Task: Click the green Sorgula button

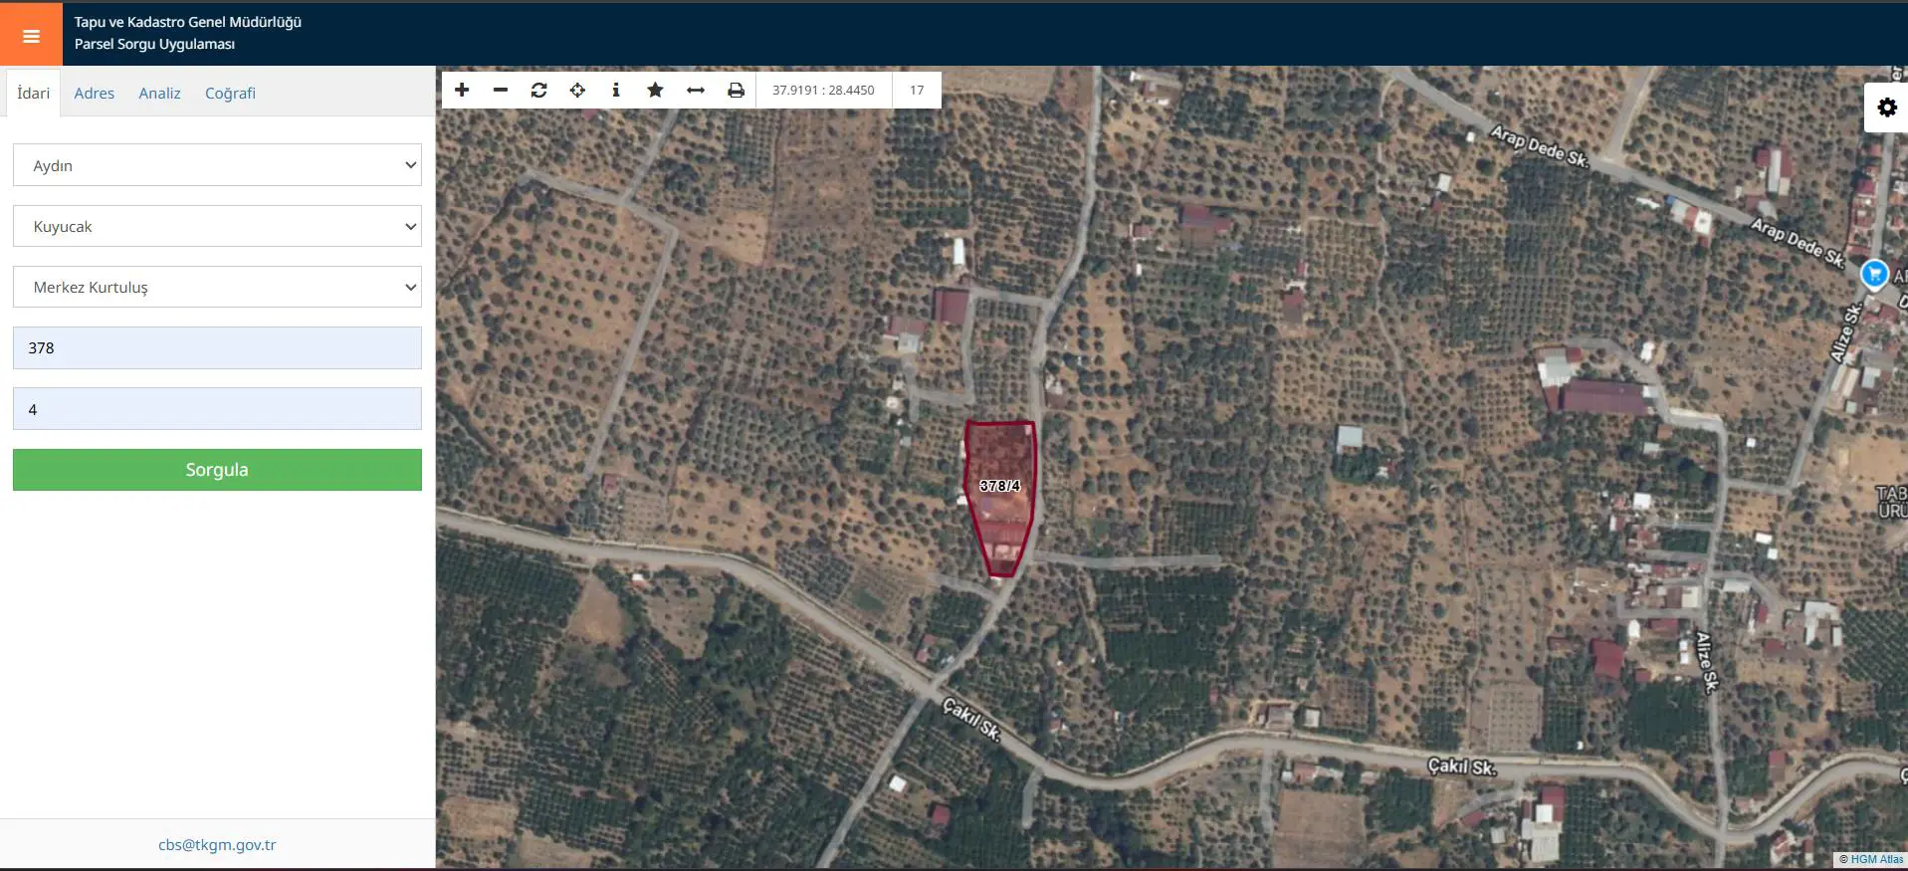Action: (217, 470)
